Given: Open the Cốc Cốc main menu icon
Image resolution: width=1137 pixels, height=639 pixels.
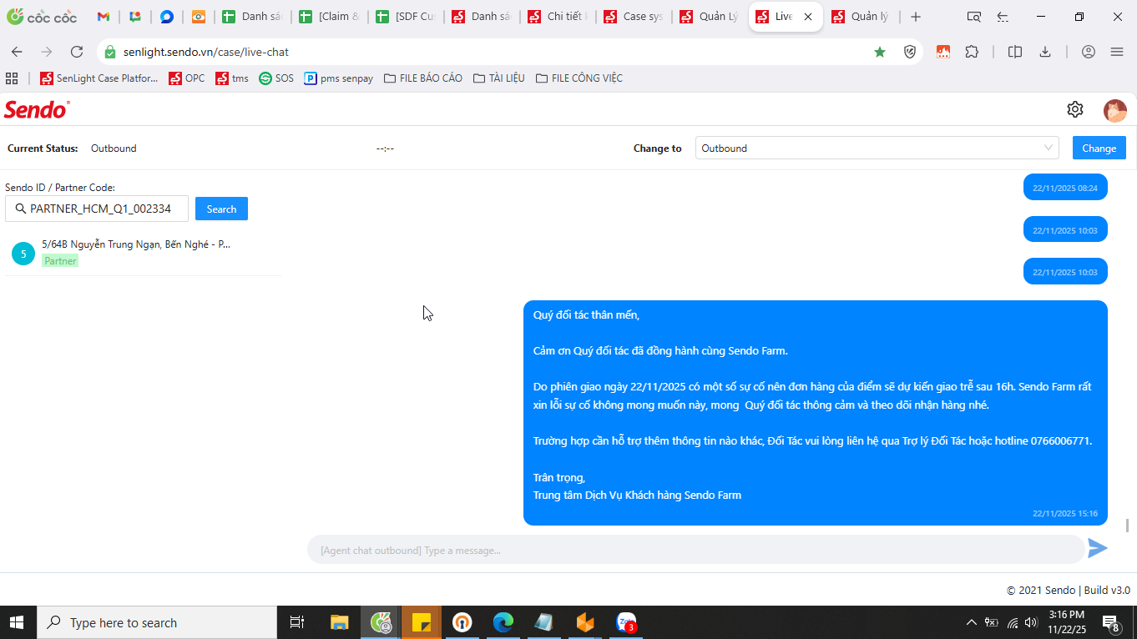Looking at the screenshot, I should [x=1117, y=52].
